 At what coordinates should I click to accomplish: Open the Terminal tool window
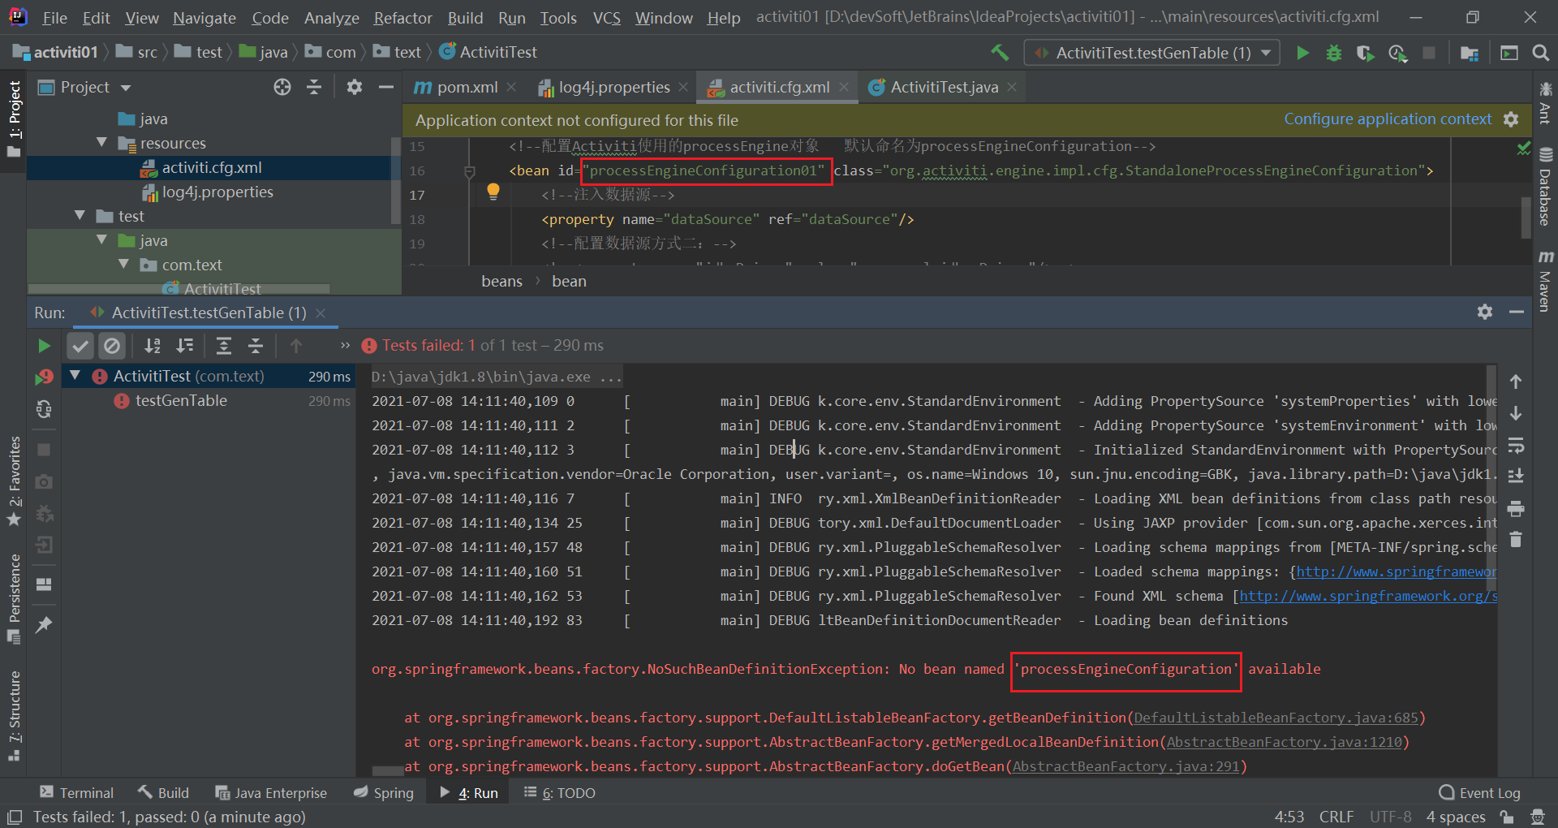tap(76, 792)
